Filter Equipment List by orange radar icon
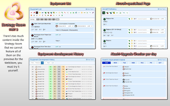Screen dimensions: 170x106 pyautogui.click(x=59, y=12)
